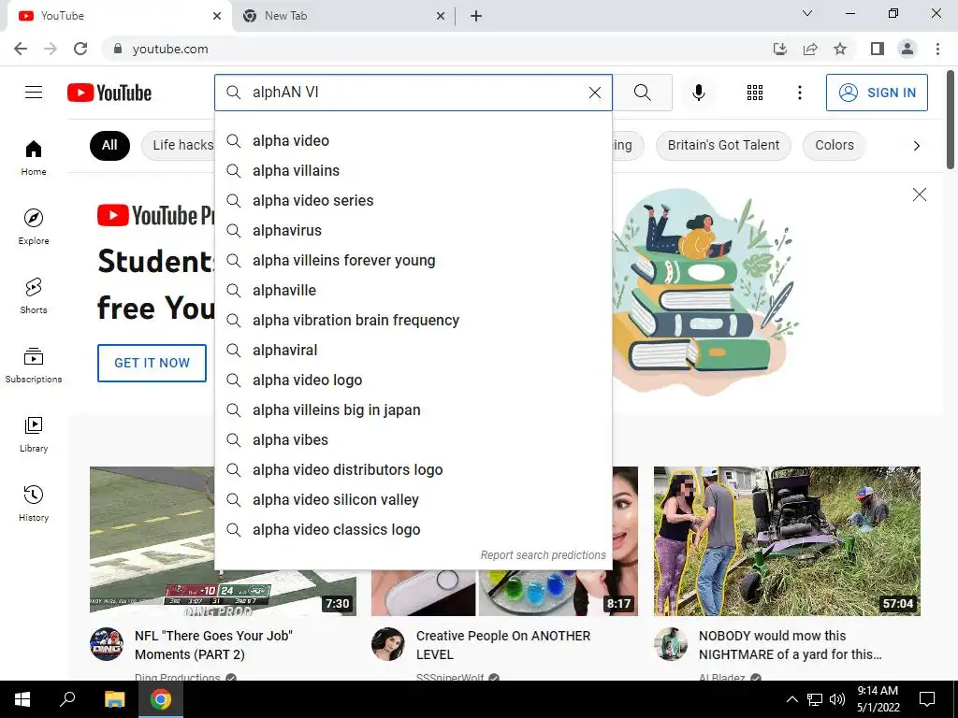Screen dimensions: 958x718
Task: Choose suggestion "alpha video logo"
Action: tap(414, 380)
